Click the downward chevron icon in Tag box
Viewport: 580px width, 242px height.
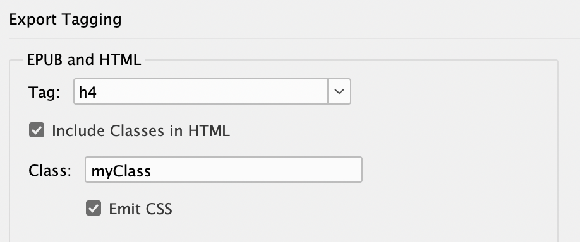coord(339,91)
